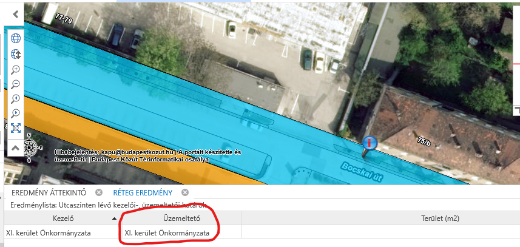Image resolution: width=520 pixels, height=247 pixels.
Task: Zoom in with the plus magnifier
Action: pos(16,69)
